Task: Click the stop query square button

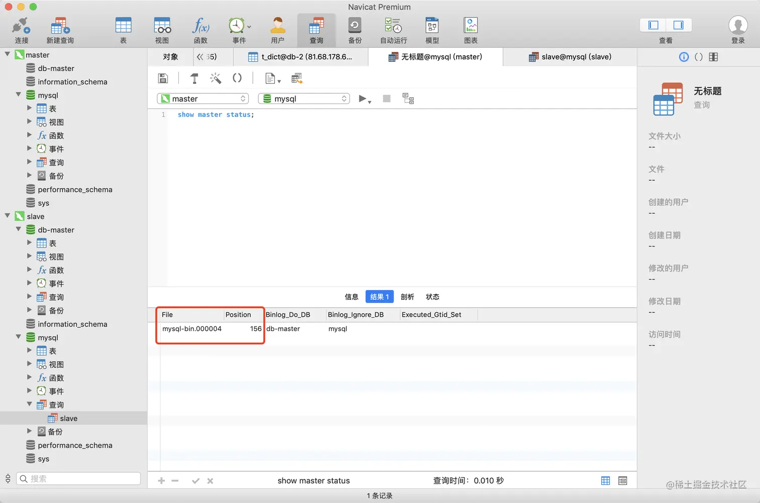Action: 387,99
